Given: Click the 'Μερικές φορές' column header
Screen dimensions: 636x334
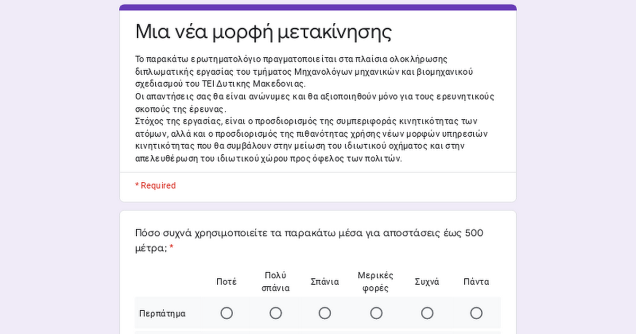Looking at the screenshot, I should point(376,282).
